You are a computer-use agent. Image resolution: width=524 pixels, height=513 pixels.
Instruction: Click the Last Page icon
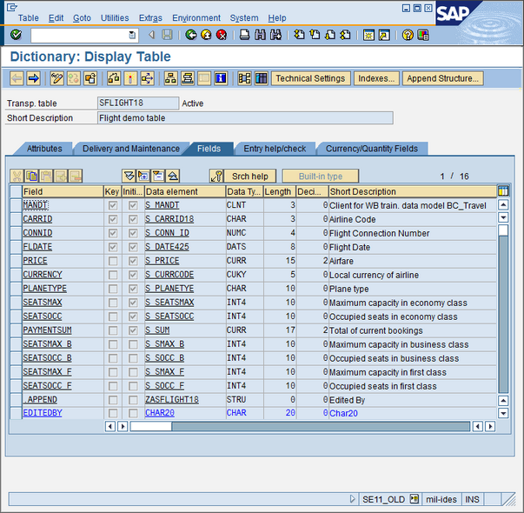coord(346,35)
